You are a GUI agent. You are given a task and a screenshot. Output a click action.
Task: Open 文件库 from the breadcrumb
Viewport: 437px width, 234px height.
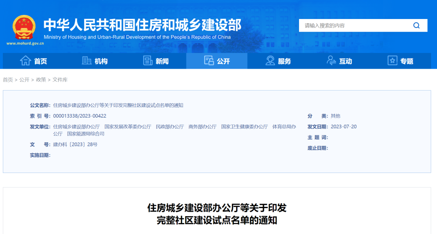click(61, 80)
